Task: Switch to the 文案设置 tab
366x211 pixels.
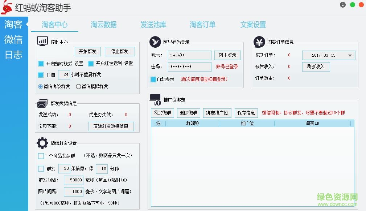Action: click(252, 25)
